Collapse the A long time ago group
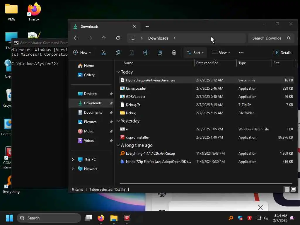300x225 pixels. pyautogui.click(x=118, y=145)
